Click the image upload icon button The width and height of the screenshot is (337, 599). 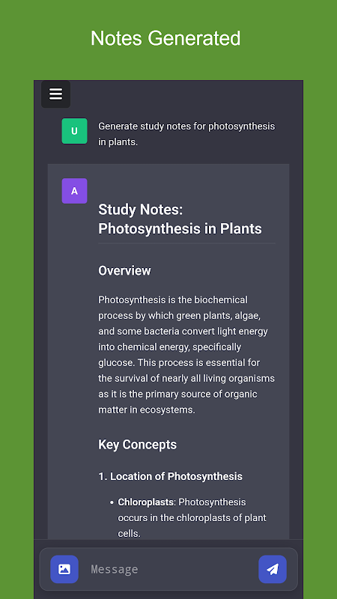coord(64,569)
